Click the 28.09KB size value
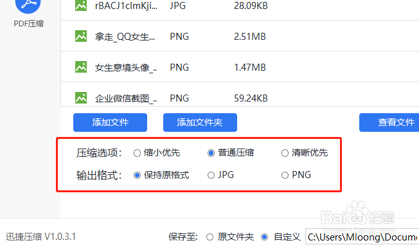This screenshot has width=419, height=245. [x=251, y=6]
